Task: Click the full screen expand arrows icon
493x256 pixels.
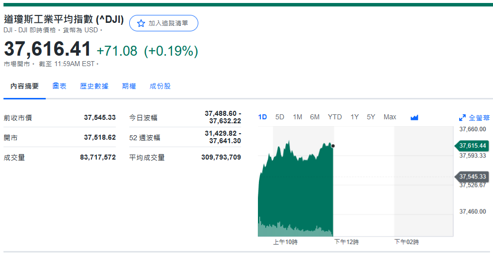Action: click(462, 118)
